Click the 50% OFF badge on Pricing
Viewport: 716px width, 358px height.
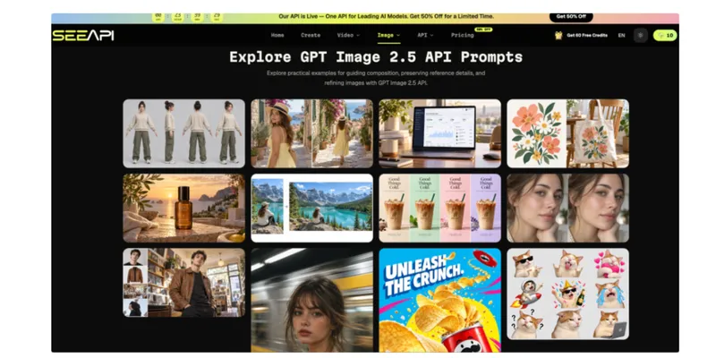coord(483,30)
